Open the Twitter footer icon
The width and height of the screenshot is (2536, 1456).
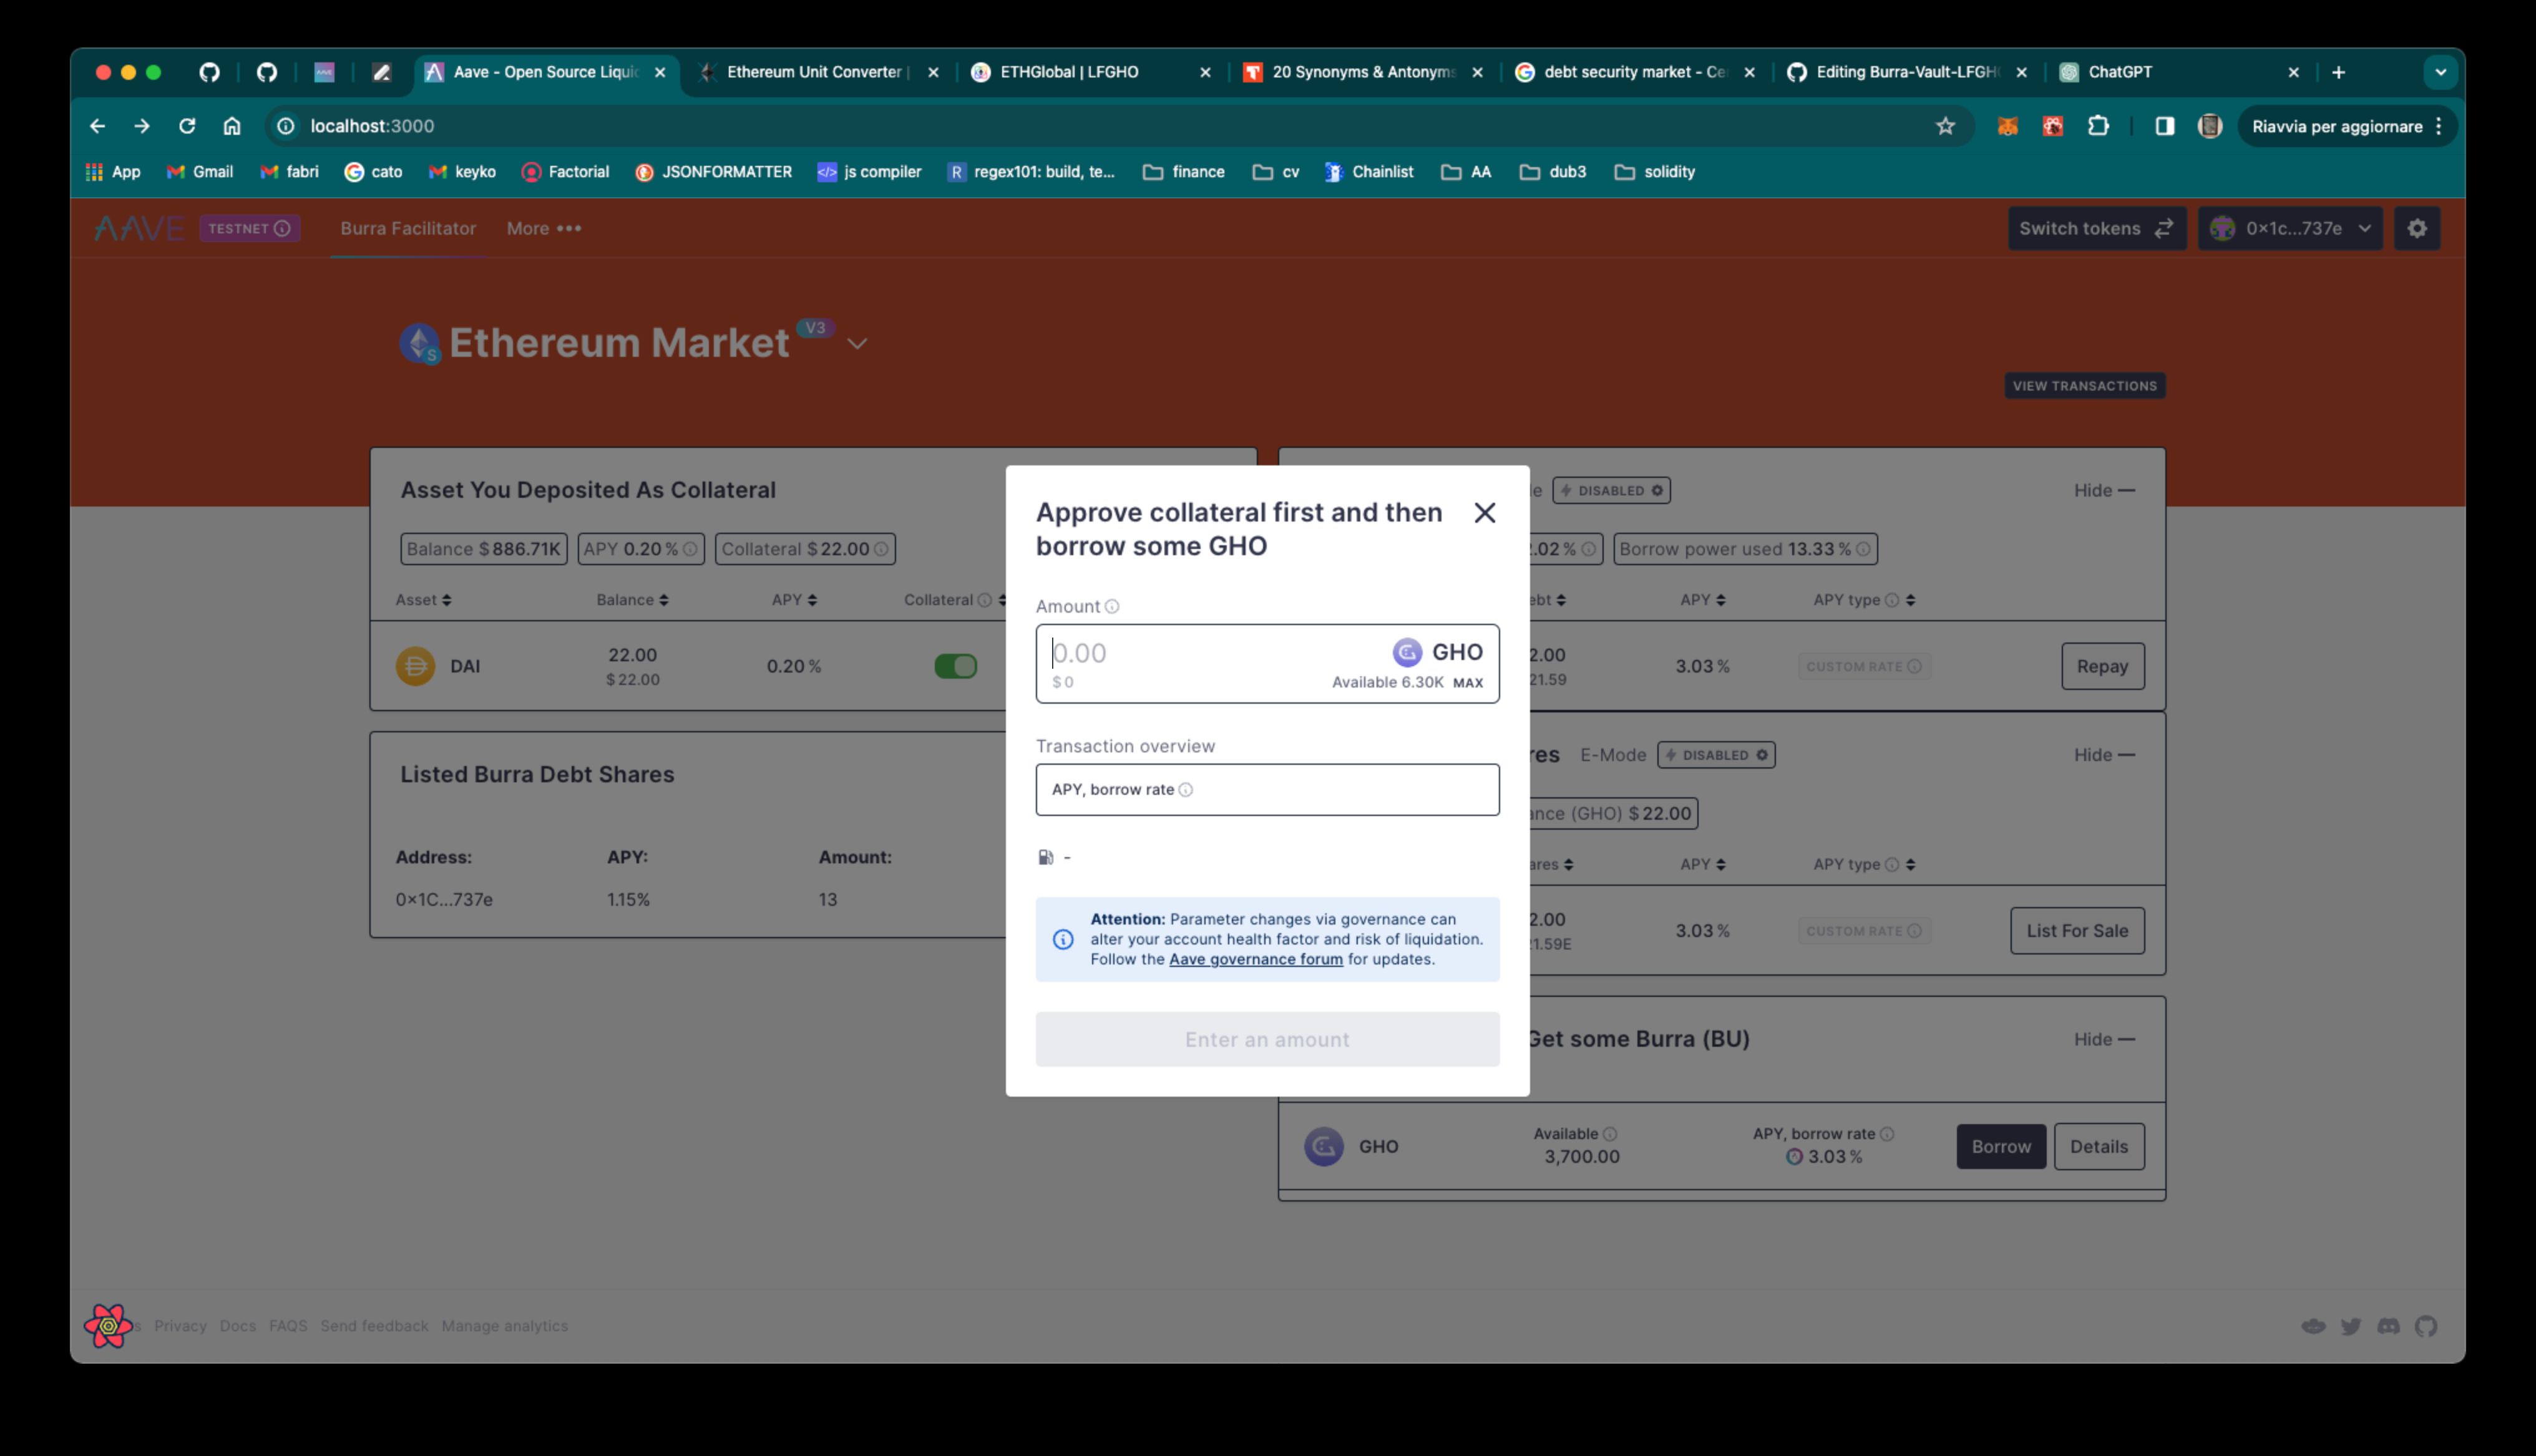pos(2350,1327)
